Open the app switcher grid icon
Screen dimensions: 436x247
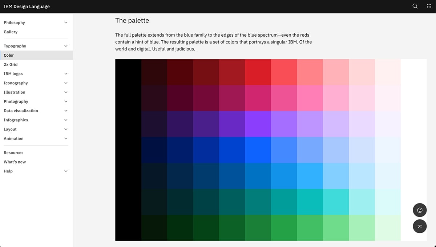pos(429,6)
